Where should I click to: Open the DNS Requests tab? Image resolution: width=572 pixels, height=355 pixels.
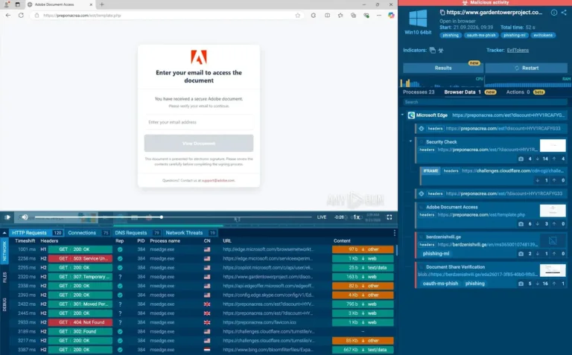pos(137,233)
